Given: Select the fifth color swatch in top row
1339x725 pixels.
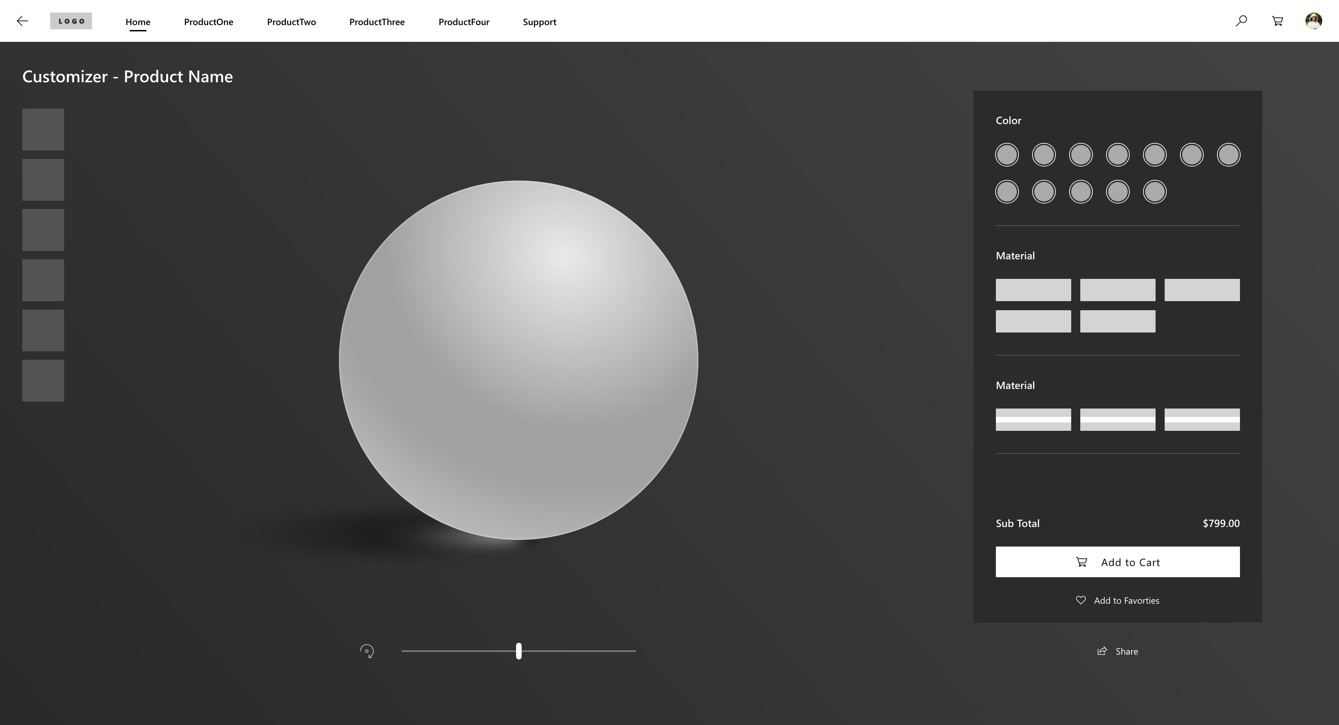Looking at the screenshot, I should (1155, 155).
